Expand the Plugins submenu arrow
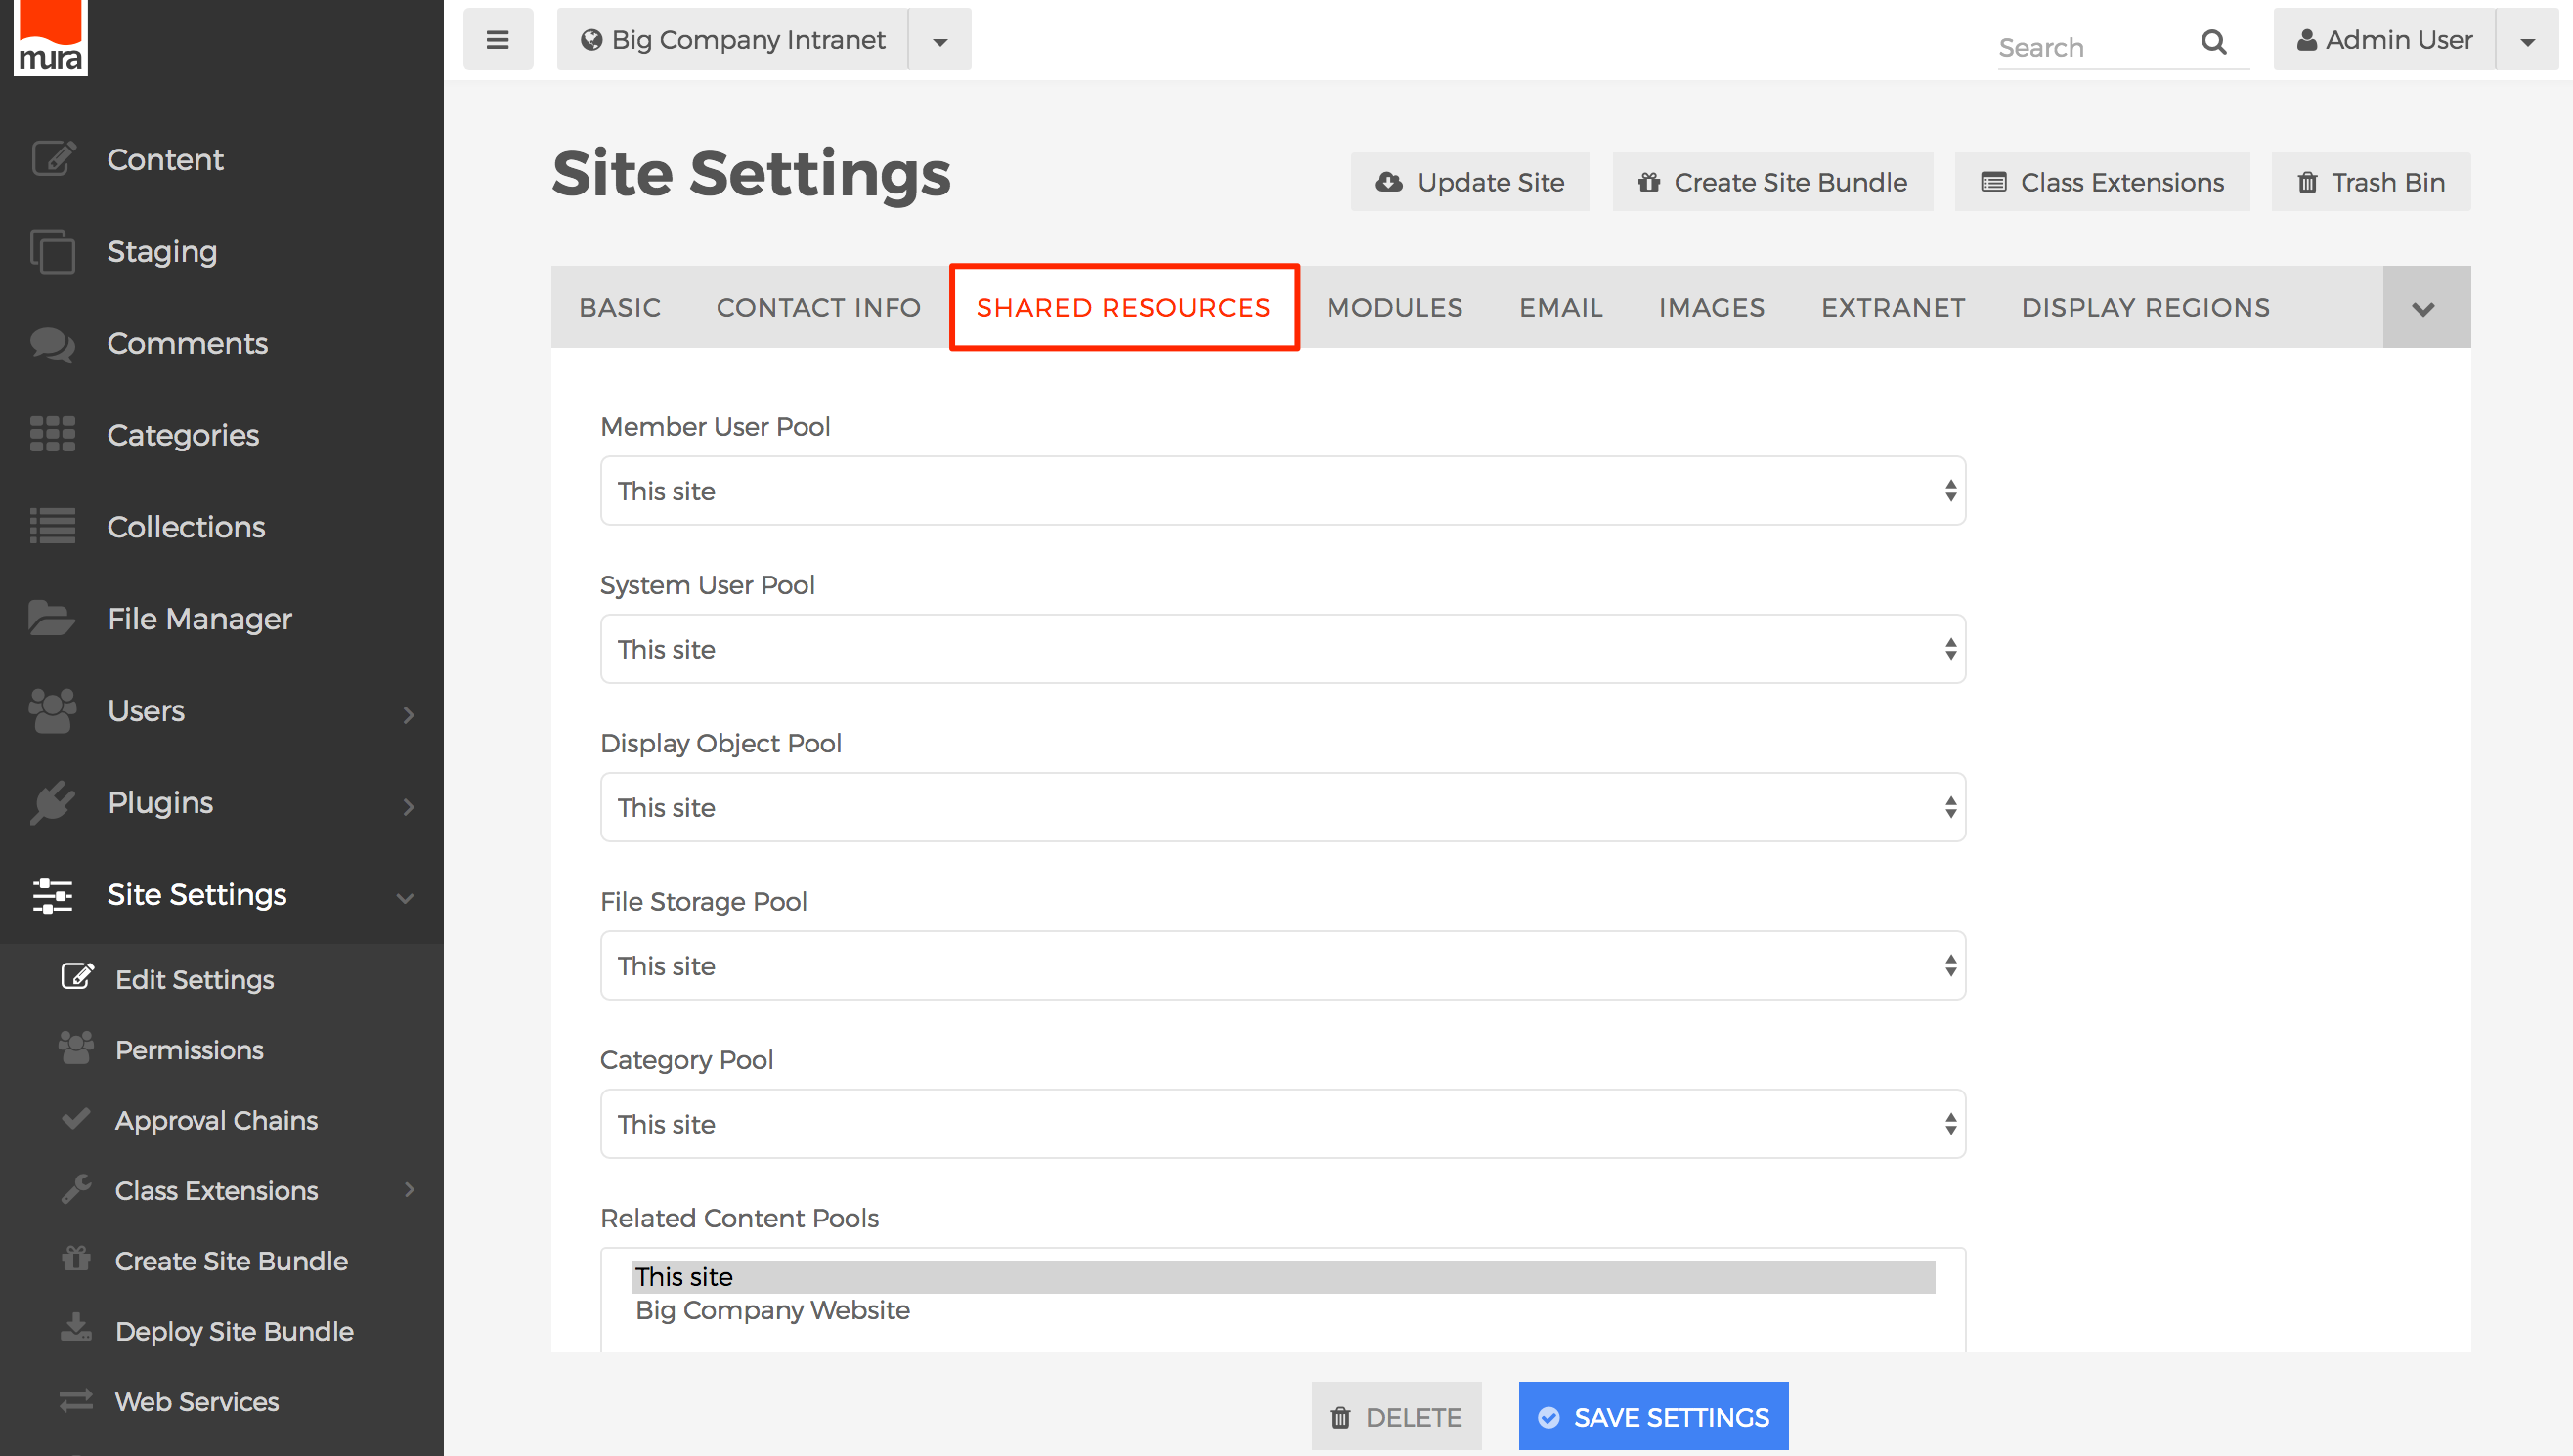The height and width of the screenshot is (1456, 2573). click(409, 805)
